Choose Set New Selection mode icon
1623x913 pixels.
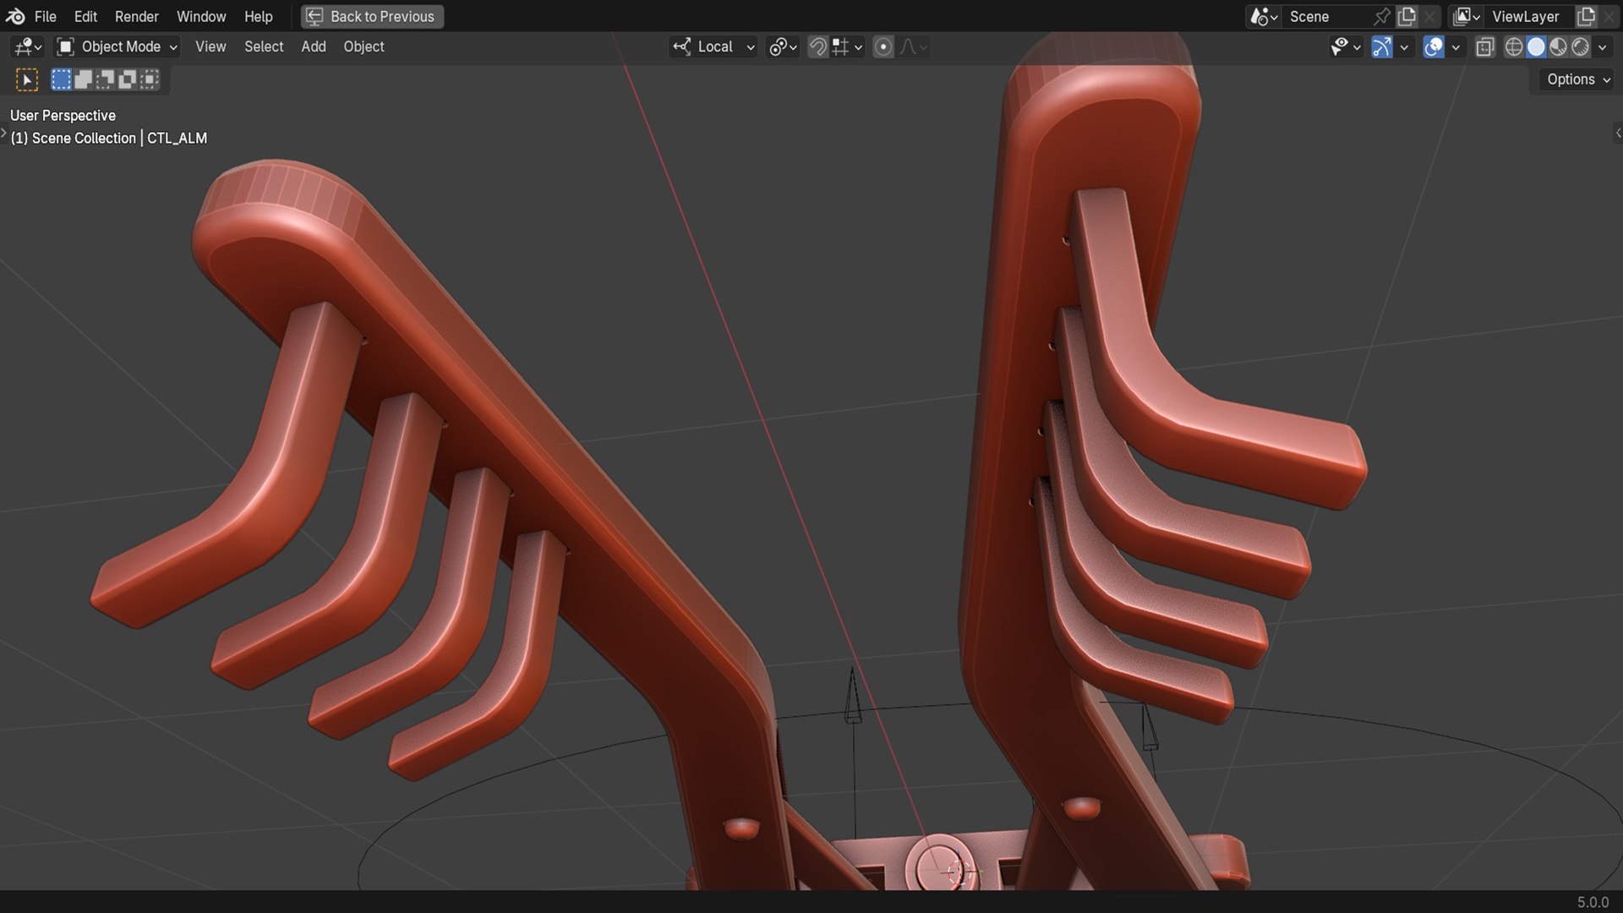click(61, 79)
